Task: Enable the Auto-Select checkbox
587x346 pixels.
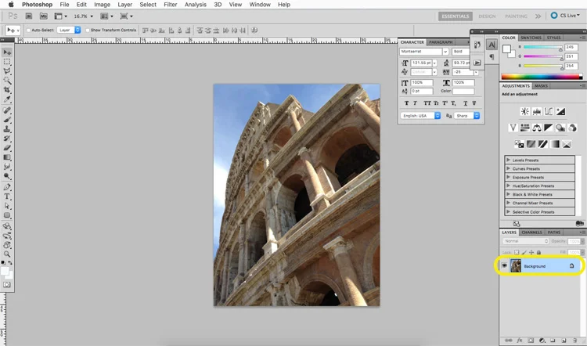Action: coord(28,30)
